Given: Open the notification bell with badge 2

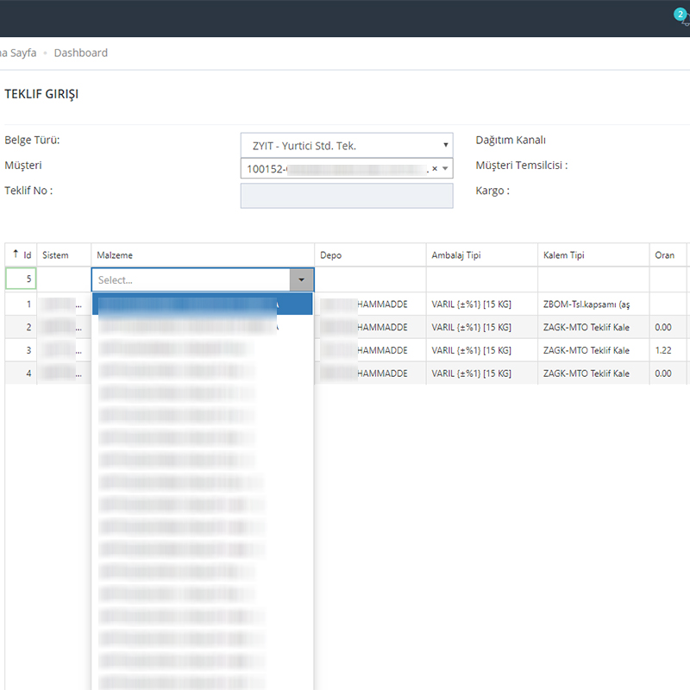Looking at the screenshot, I should tap(682, 16).
